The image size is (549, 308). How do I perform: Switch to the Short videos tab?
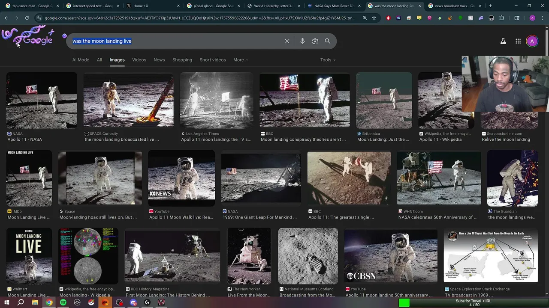coord(213,60)
